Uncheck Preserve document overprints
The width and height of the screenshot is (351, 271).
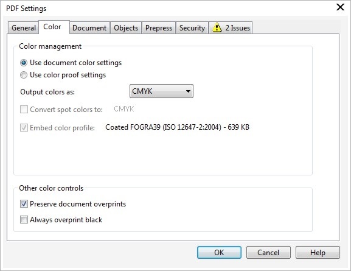[x=24, y=204]
